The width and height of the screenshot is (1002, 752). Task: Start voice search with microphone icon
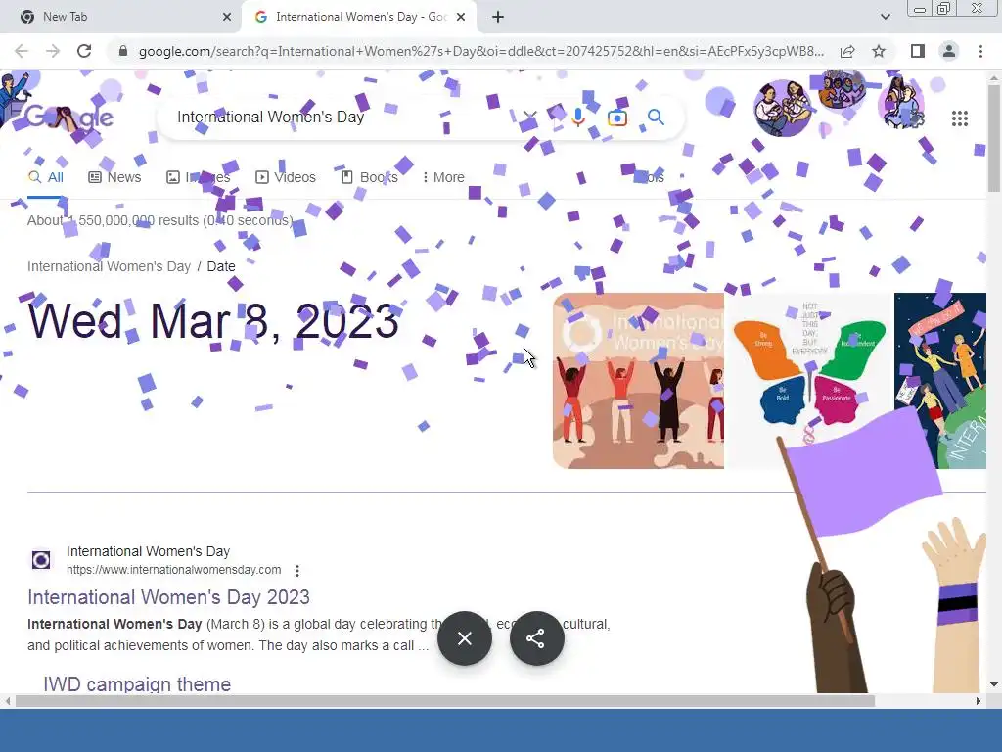click(x=578, y=117)
